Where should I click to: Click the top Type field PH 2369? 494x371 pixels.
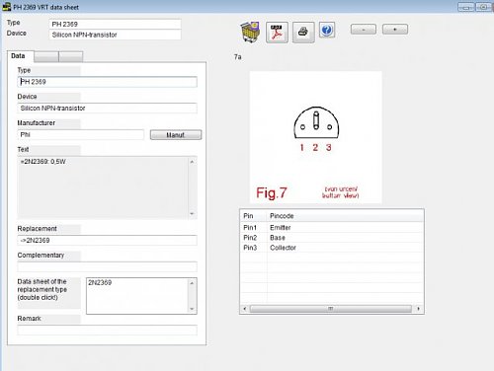[x=115, y=24]
